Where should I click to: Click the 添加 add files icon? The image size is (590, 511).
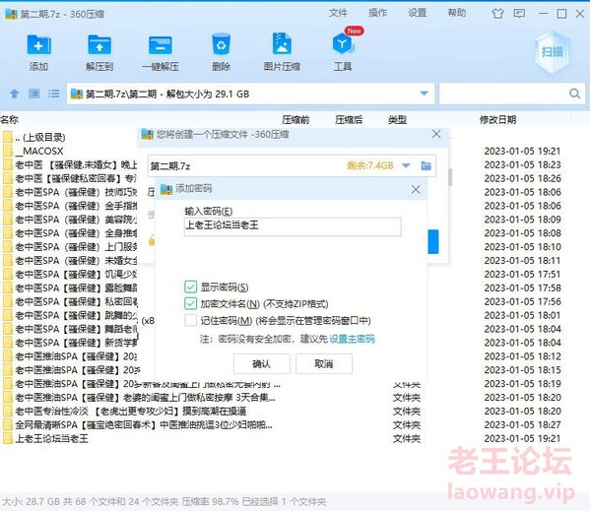tap(39, 45)
